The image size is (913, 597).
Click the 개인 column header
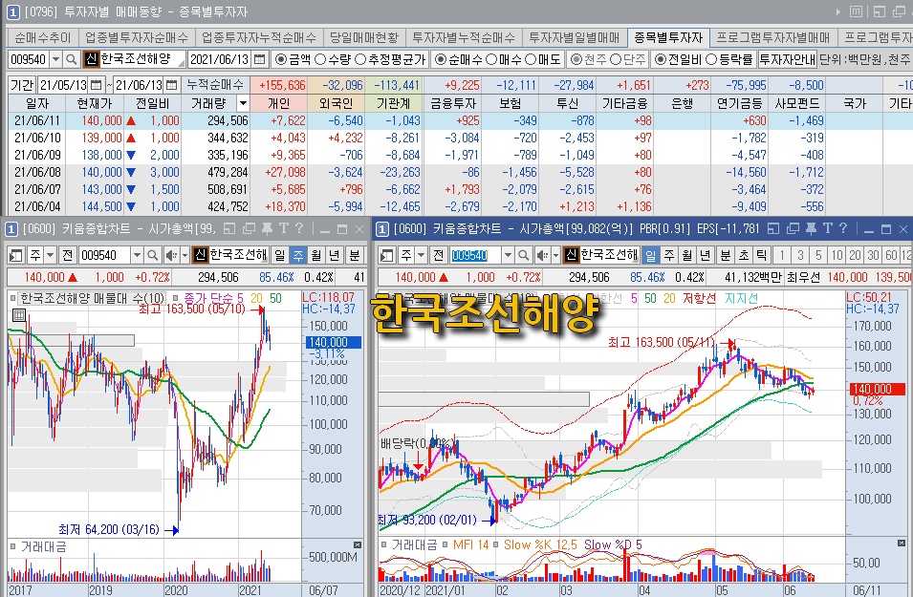tap(278, 103)
